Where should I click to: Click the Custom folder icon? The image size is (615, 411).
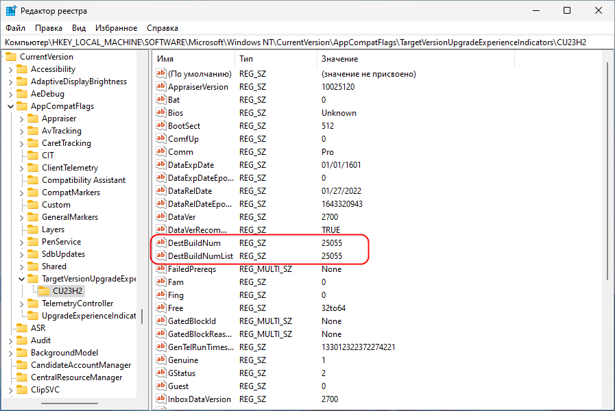[33, 205]
